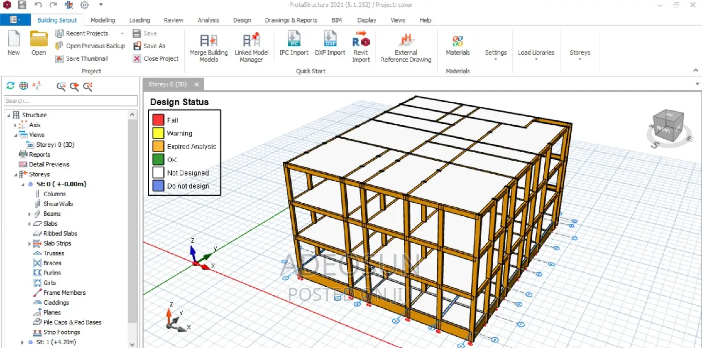Expand the St: 1 (+4.20m) storey node

(x=22, y=342)
